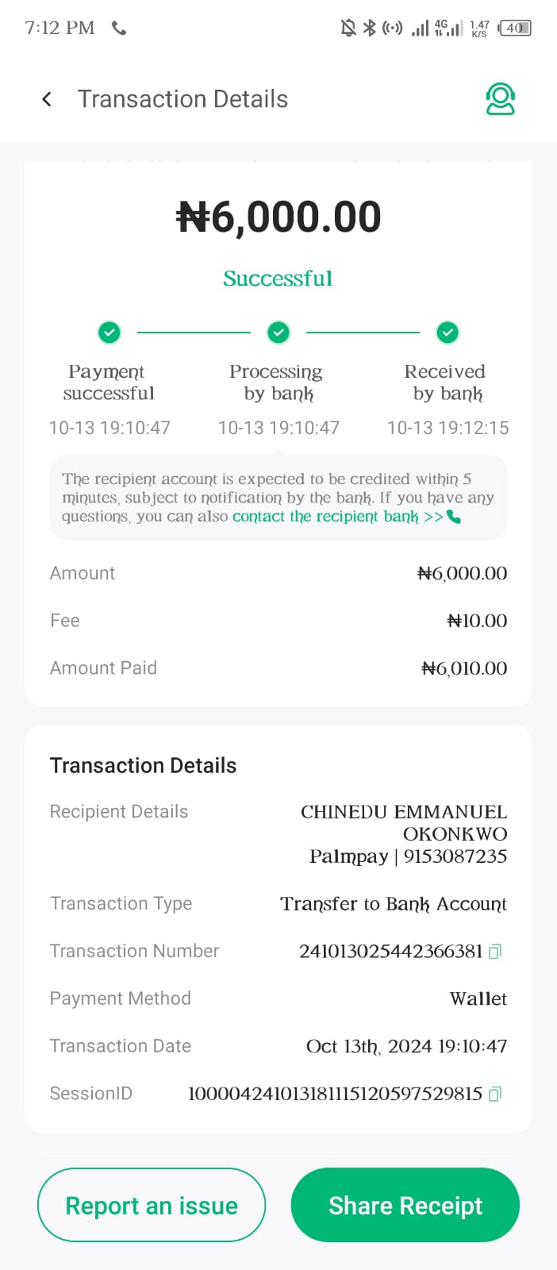Viewport: 557px width, 1270px height.
Task: Tap the battery status icon
Action: tap(515, 29)
